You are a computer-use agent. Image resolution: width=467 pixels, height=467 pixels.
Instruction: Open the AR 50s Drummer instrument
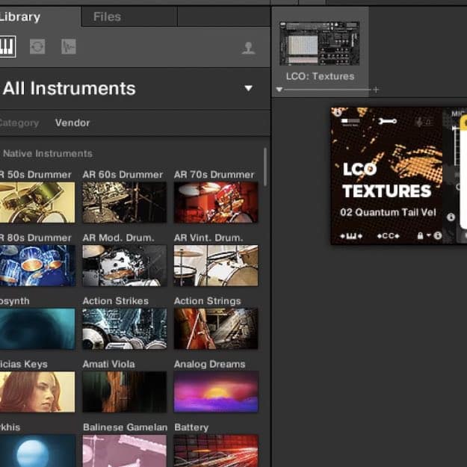[x=37, y=202]
